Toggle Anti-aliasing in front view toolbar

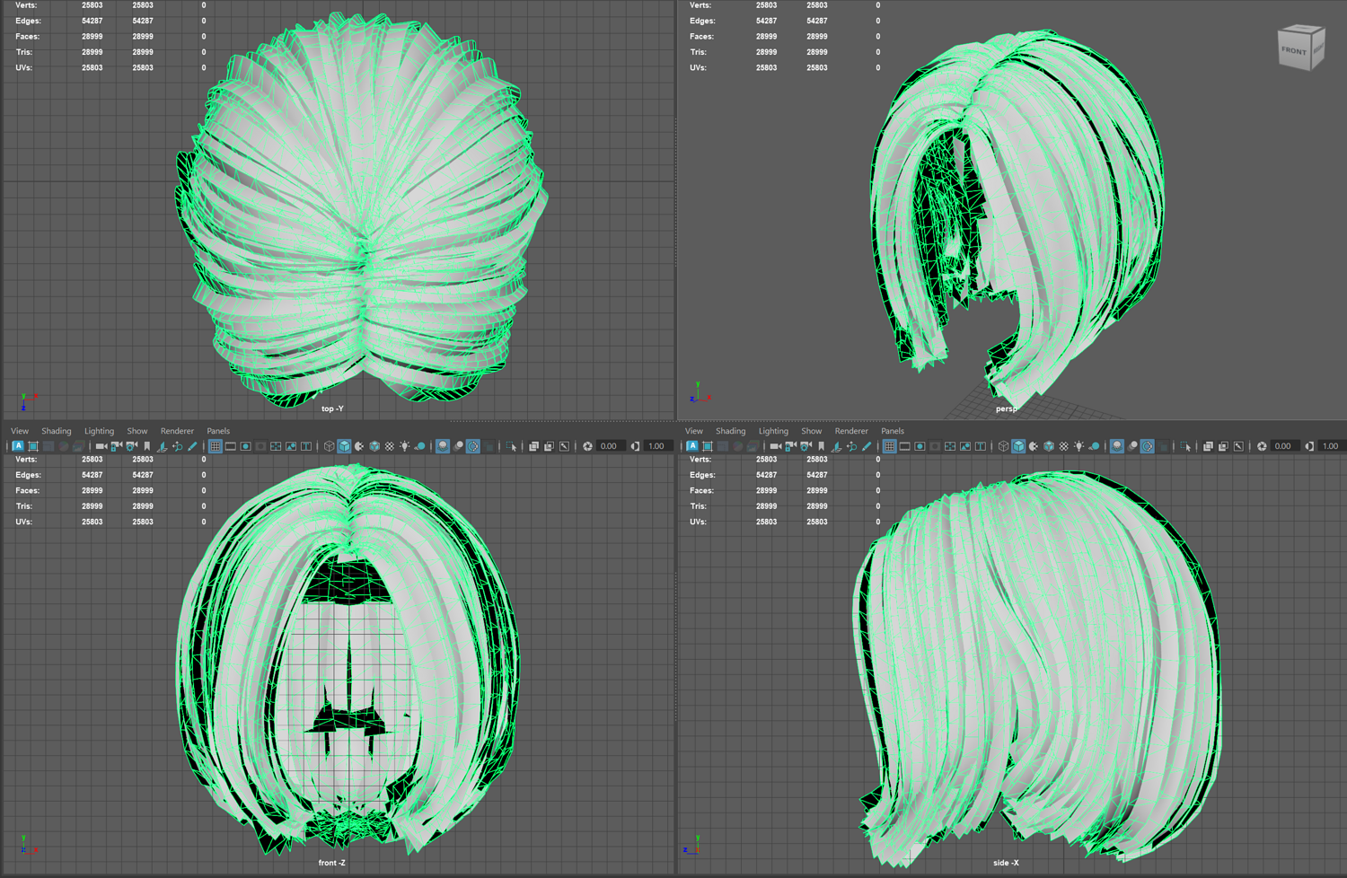[x=473, y=446]
